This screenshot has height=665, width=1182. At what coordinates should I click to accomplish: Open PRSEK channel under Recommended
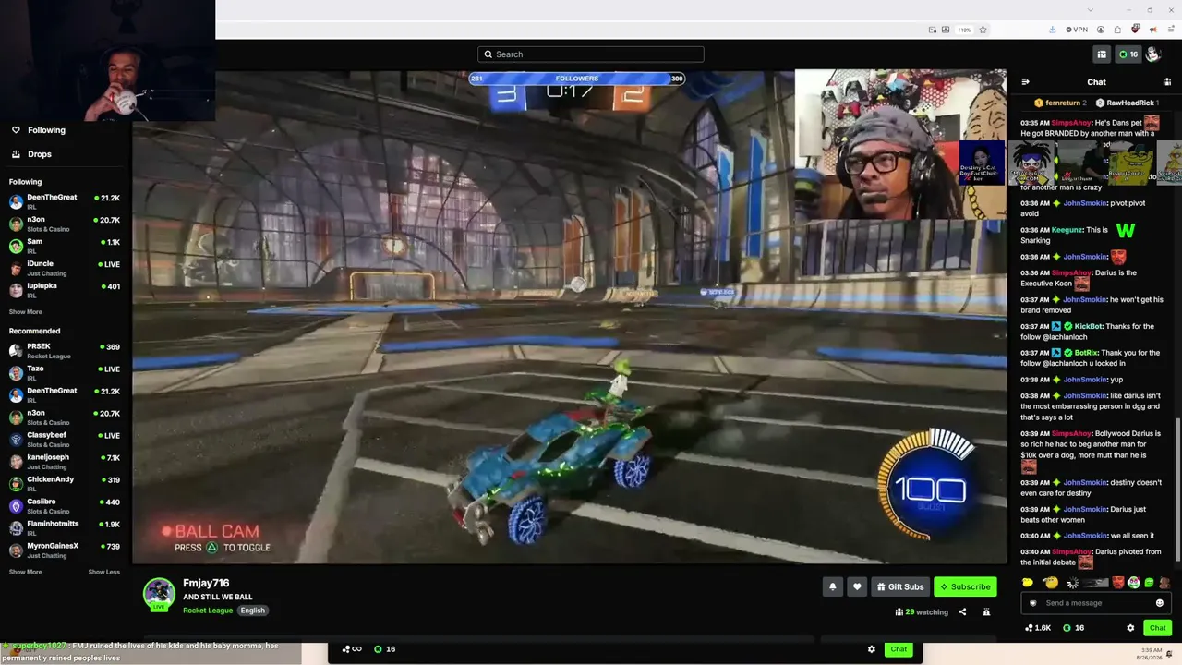[x=65, y=351]
